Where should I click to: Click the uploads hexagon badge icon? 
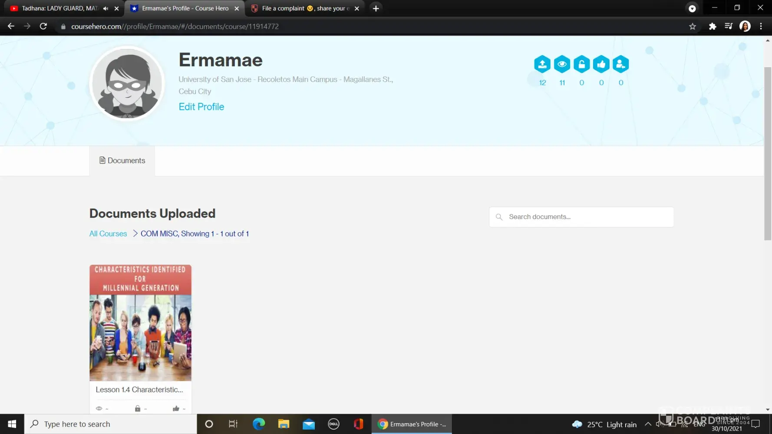(x=542, y=64)
